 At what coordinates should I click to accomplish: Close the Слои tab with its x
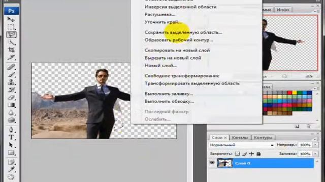225,138
